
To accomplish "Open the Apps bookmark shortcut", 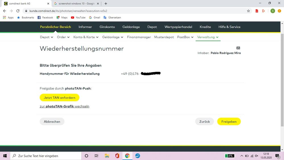I will [8, 17].
